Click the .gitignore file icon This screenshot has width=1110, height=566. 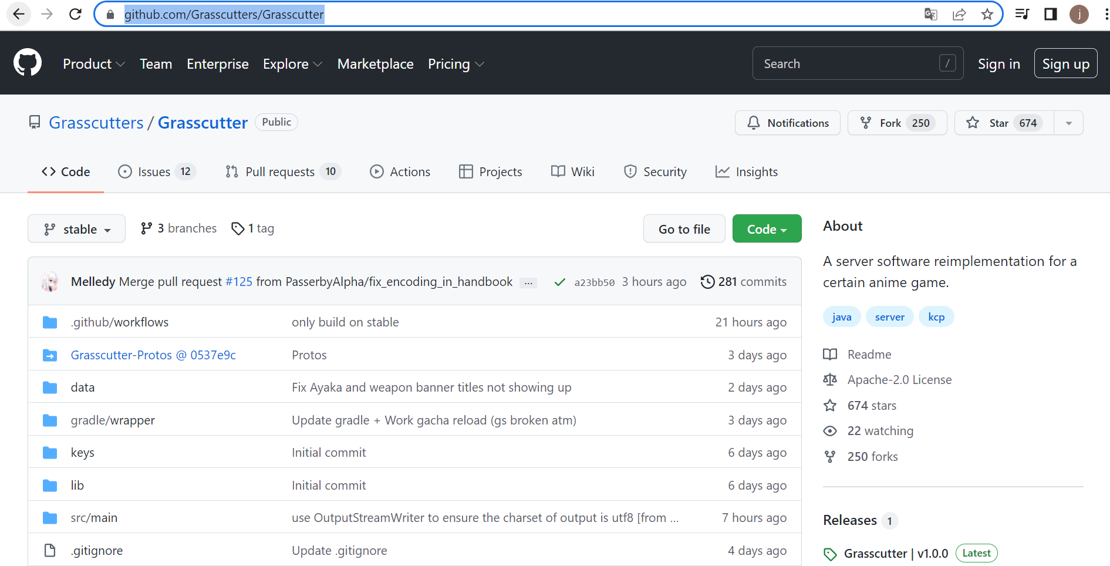point(50,551)
